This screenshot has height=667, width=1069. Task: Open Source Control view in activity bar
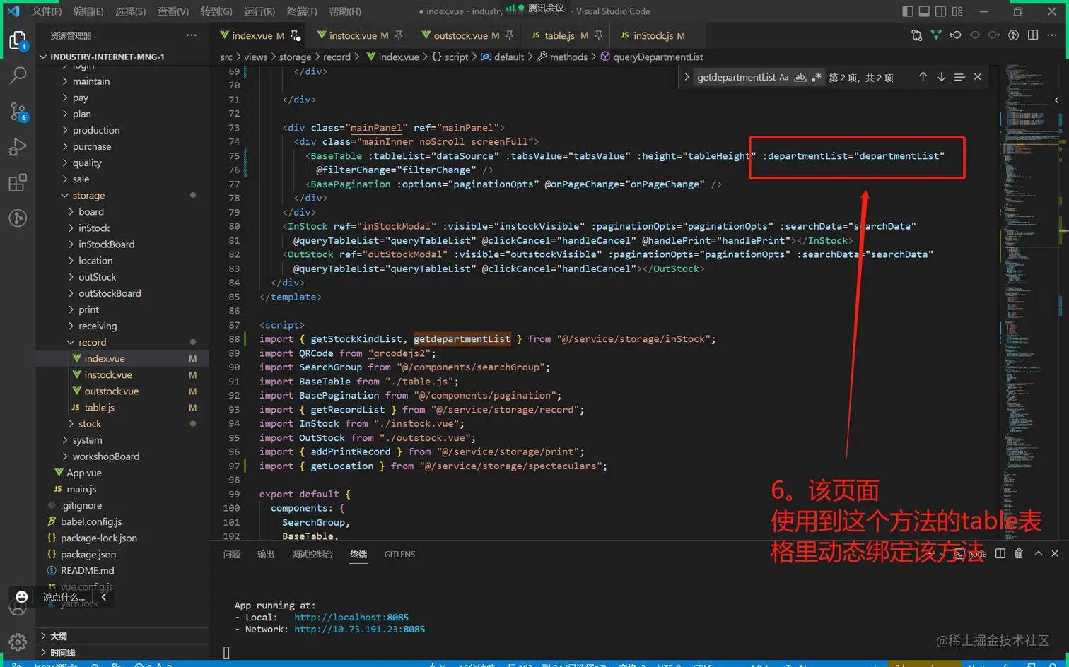coord(18,111)
